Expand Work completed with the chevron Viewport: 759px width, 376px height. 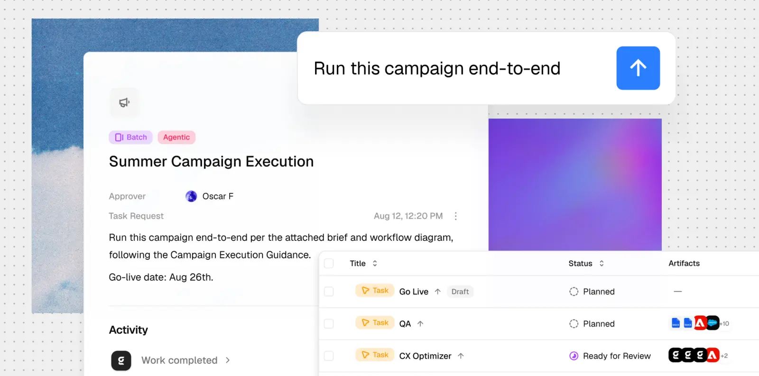coord(228,360)
